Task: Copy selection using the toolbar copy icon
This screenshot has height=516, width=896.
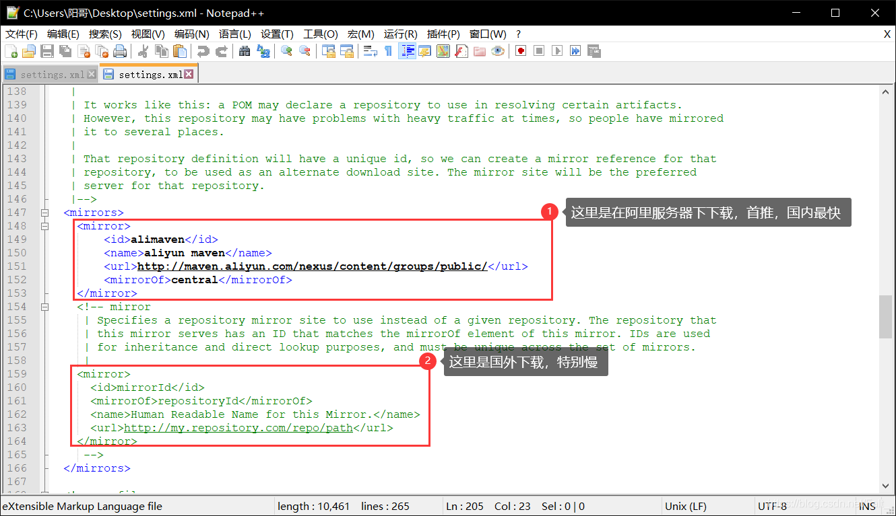Action: click(x=162, y=51)
